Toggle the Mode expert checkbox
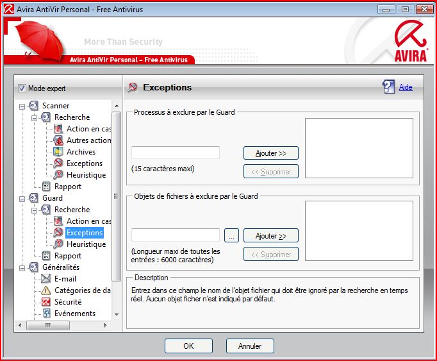The height and width of the screenshot is (361, 437). pyautogui.click(x=22, y=88)
